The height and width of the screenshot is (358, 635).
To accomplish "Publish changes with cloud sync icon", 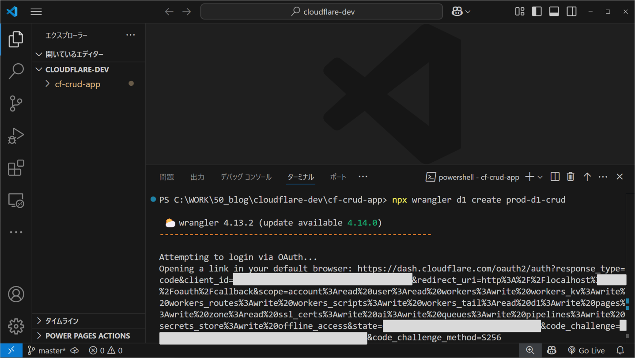I will [75, 350].
